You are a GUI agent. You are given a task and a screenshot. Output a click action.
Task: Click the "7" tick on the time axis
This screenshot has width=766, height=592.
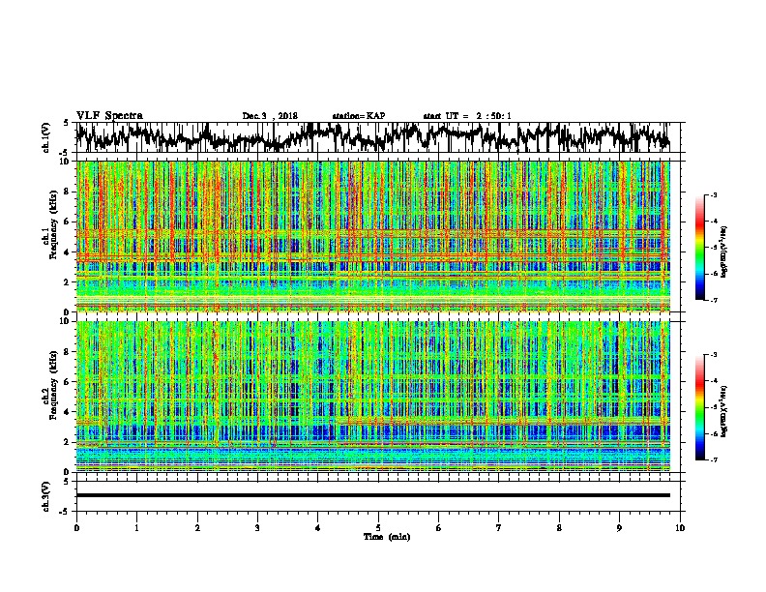pyautogui.click(x=499, y=528)
